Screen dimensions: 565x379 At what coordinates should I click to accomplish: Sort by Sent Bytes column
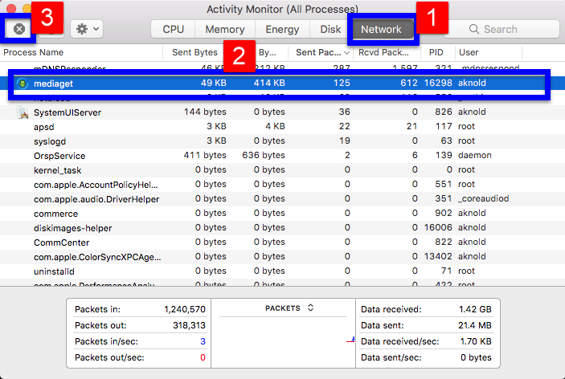(x=194, y=52)
